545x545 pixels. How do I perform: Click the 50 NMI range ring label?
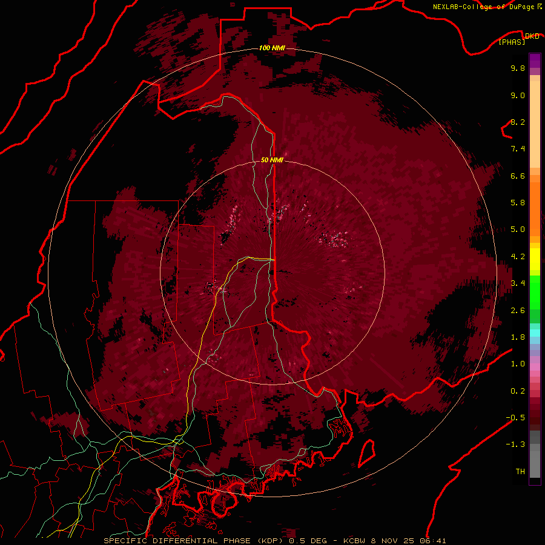click(272, 160)
